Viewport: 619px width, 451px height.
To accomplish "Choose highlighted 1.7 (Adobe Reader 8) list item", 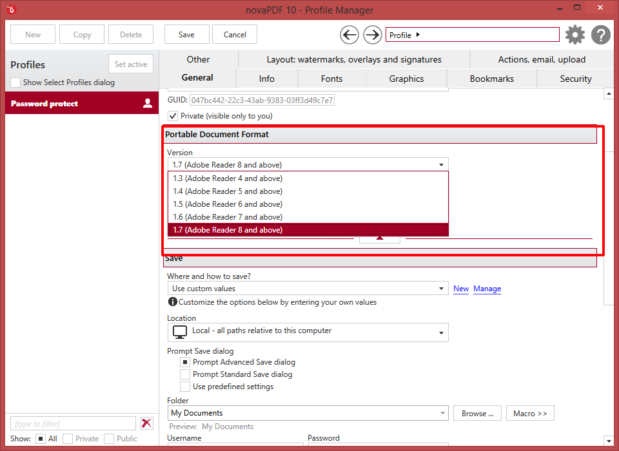I will coord(308,229).
